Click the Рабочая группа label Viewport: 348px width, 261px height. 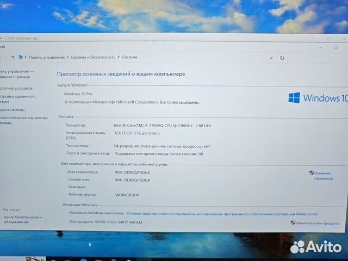[x=82, y=195]
